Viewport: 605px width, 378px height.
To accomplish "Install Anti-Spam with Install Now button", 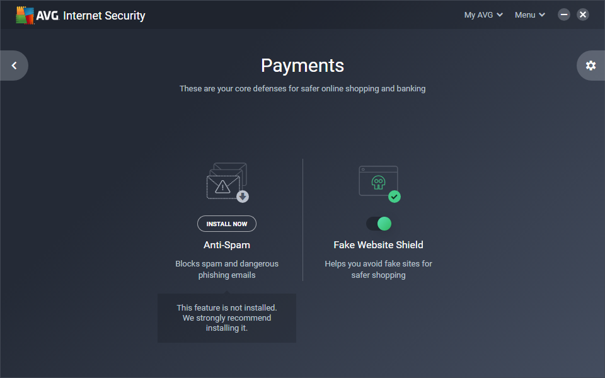I will coord(227,224).
